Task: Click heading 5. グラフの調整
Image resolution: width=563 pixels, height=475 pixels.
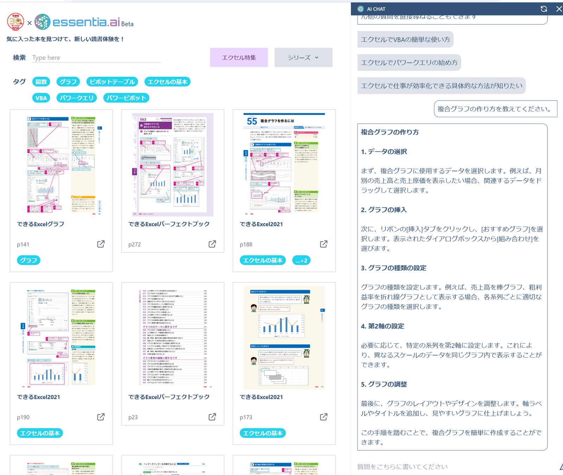Action: (x=384, y=384)
